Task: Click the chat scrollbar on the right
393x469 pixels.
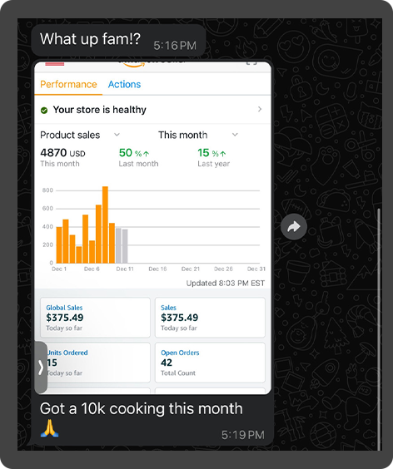Action: [379, 329]
